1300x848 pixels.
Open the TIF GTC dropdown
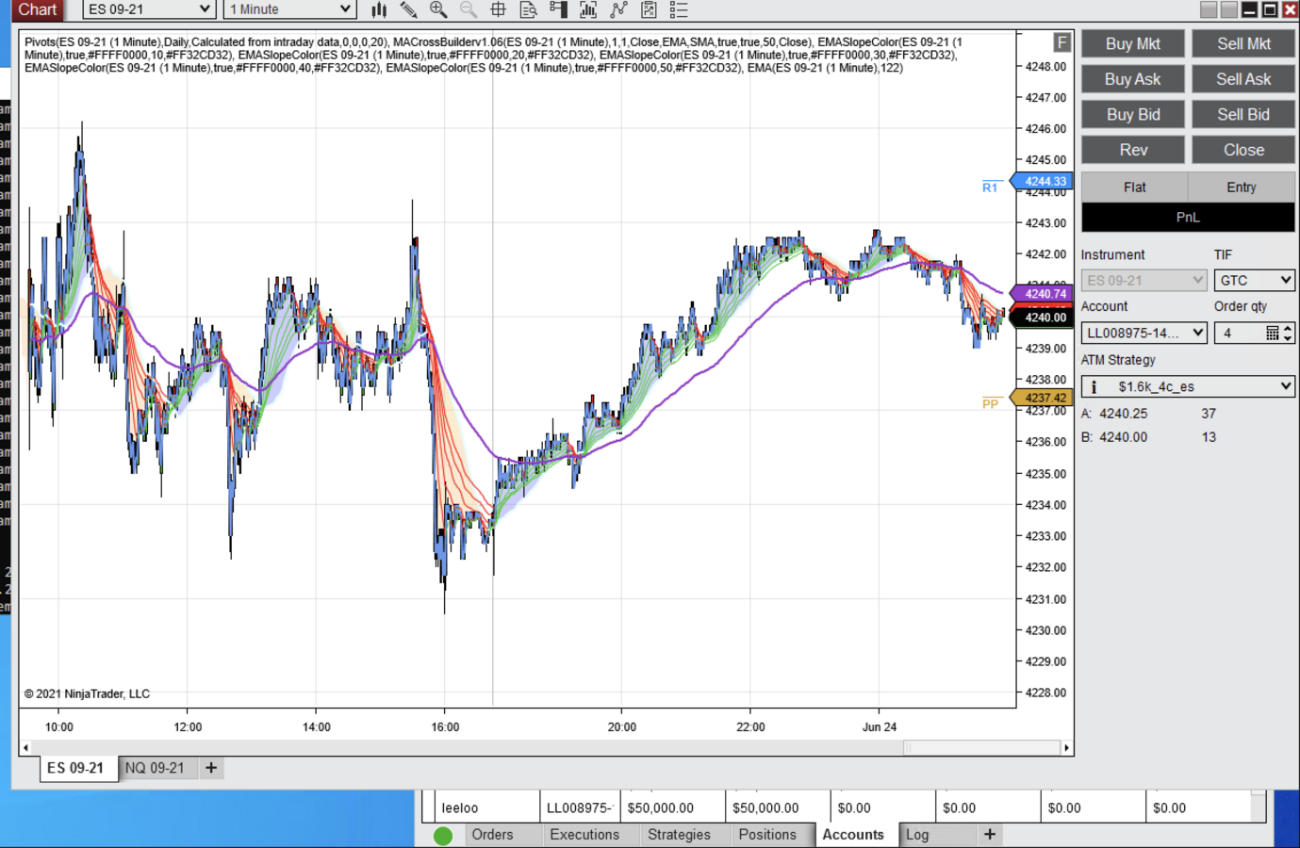point(1254,281)
